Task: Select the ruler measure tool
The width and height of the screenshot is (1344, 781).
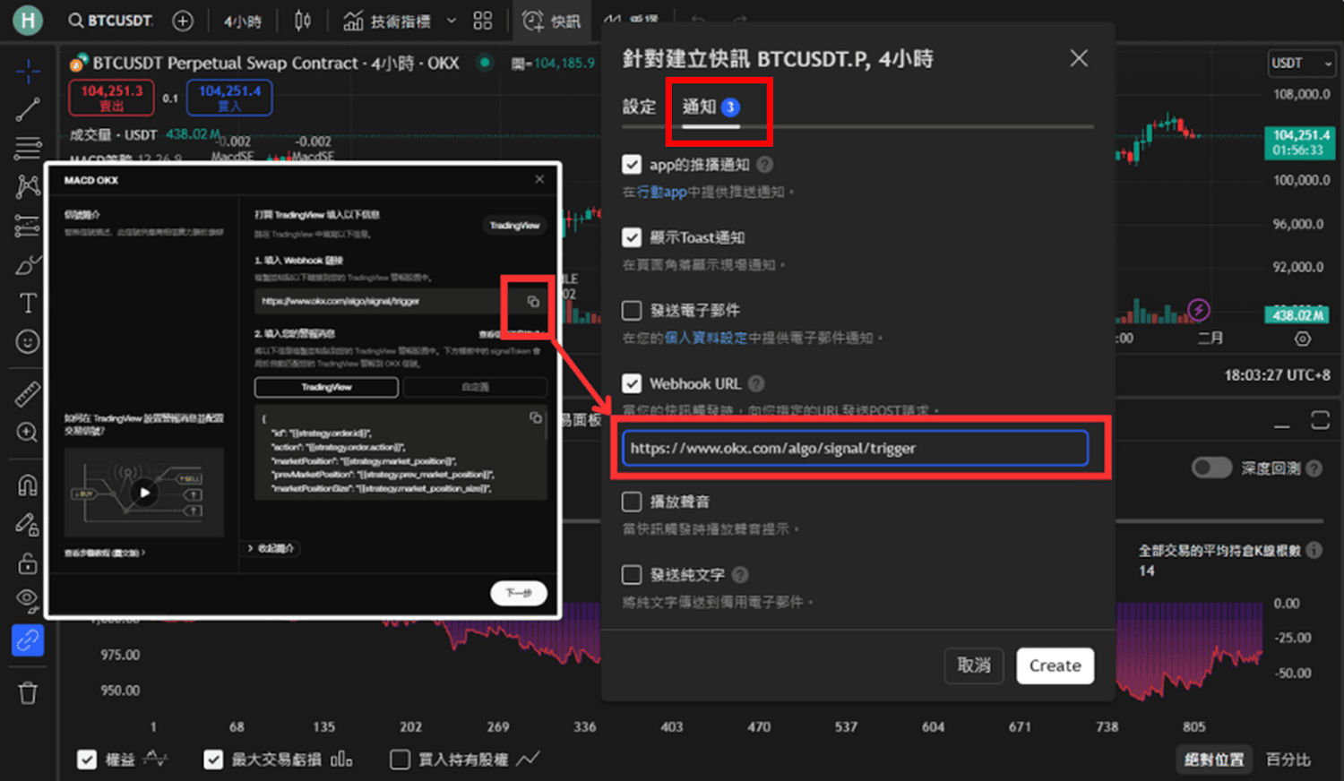Action: [x=28, y=393]
